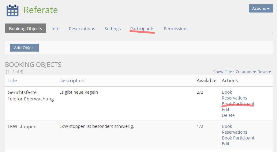Book the Gerichtsfeste Telefonüberwachung object
Image resolution: width=277 pixels, height=152 pixels.
click(x=227, y=92)
